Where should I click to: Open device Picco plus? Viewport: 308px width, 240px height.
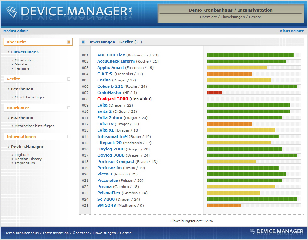click(108, 180)
